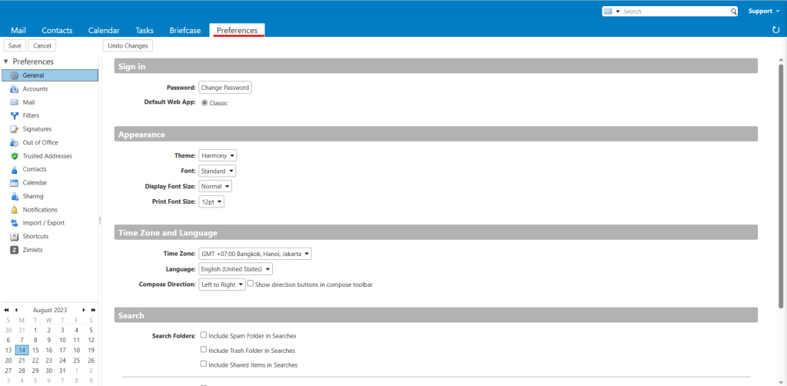
Task: Open Out of Office settings icon
Action: coord(14,142)
